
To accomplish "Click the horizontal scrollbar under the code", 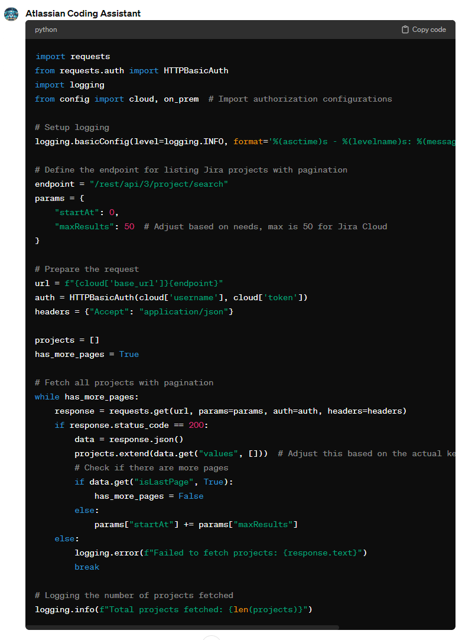I will tap(183, 627).
